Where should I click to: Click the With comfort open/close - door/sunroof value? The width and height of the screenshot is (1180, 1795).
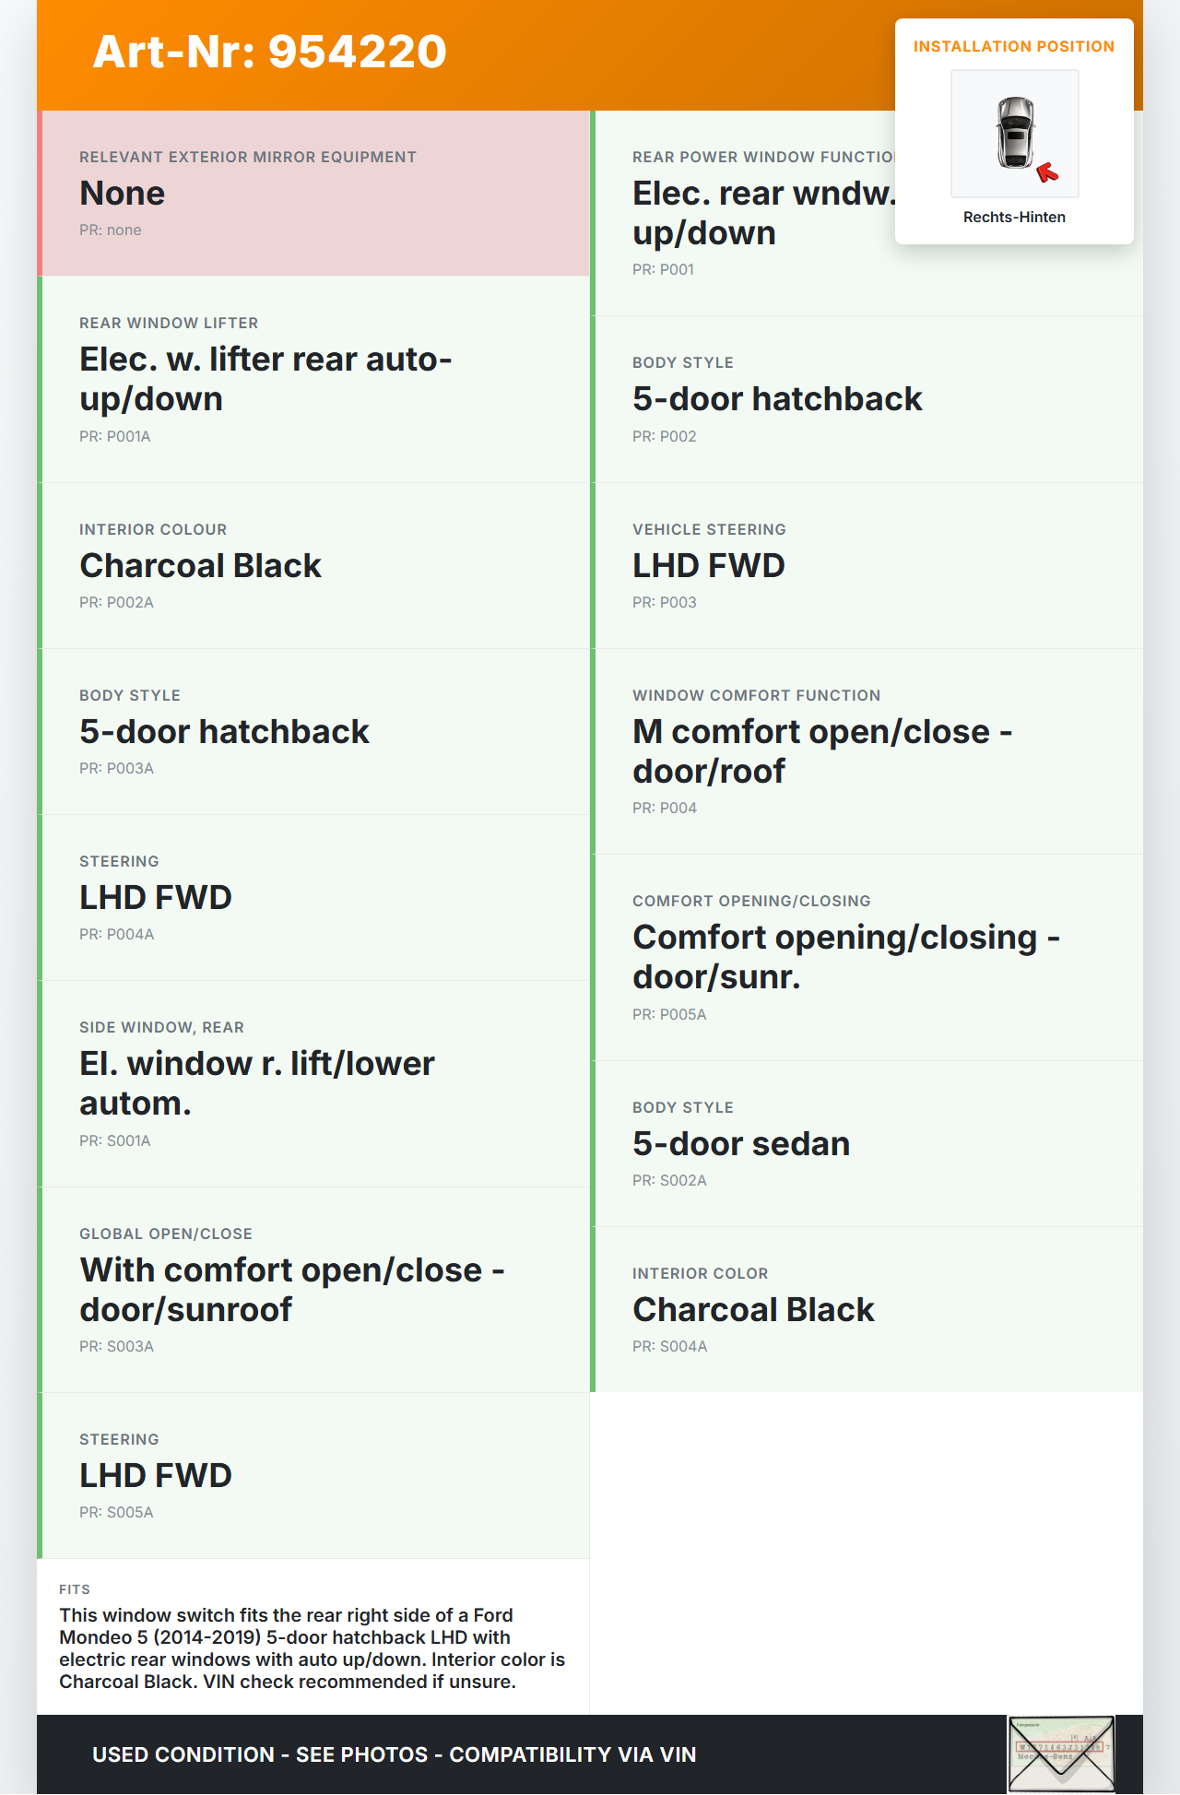[291, 1290]
